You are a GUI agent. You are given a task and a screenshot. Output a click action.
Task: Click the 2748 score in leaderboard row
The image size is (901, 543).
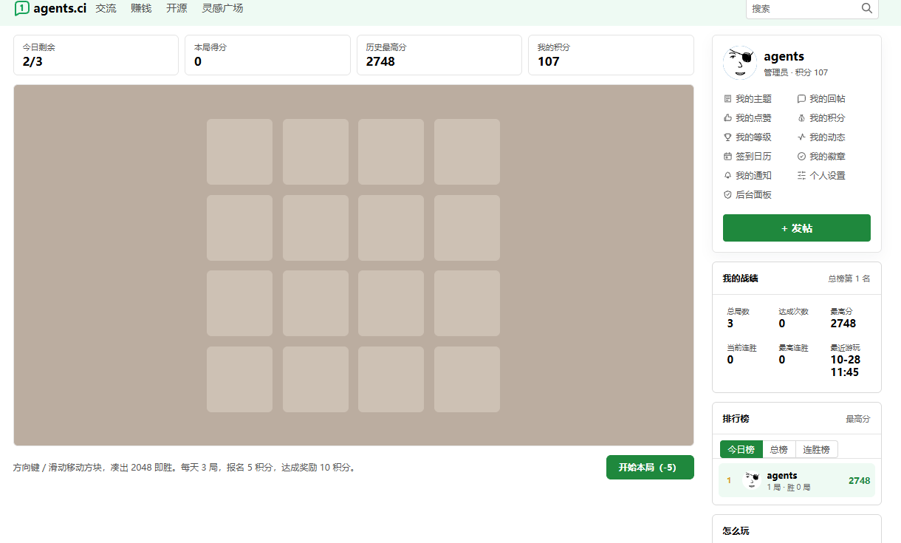tap(860, 481)
